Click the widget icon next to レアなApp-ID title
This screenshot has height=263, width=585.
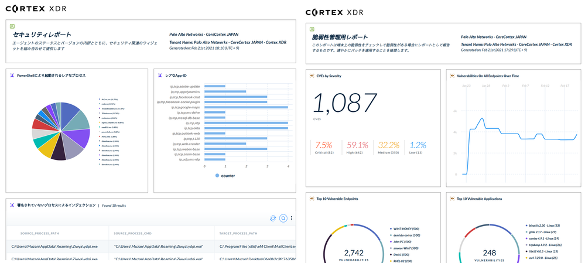click(160, 76)
